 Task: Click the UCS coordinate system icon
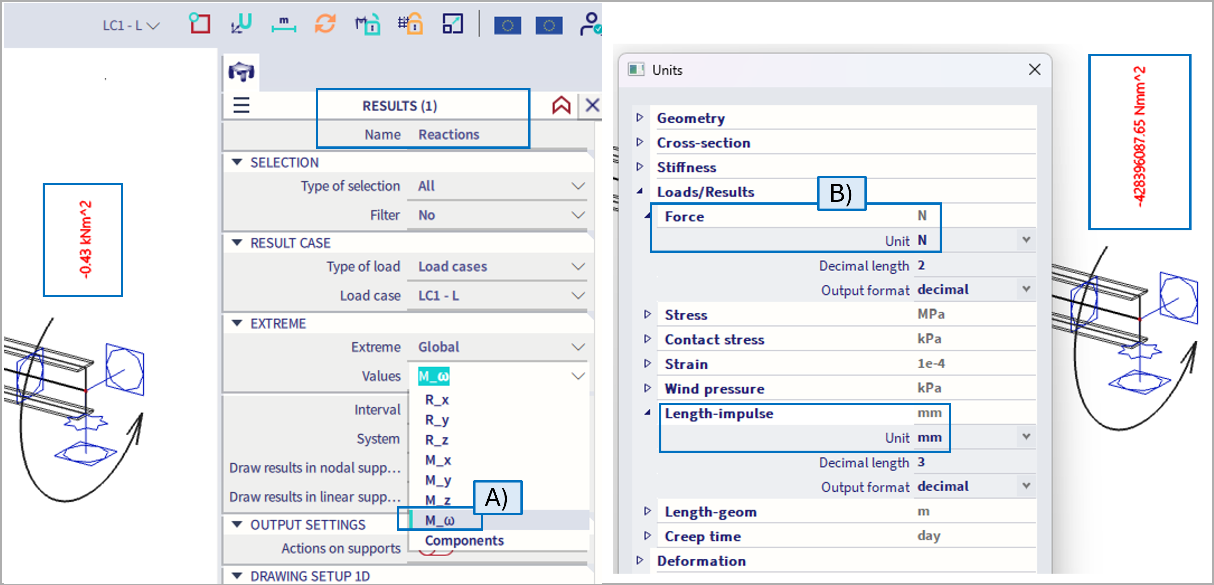pyautogui.click(x=241, y=23)
